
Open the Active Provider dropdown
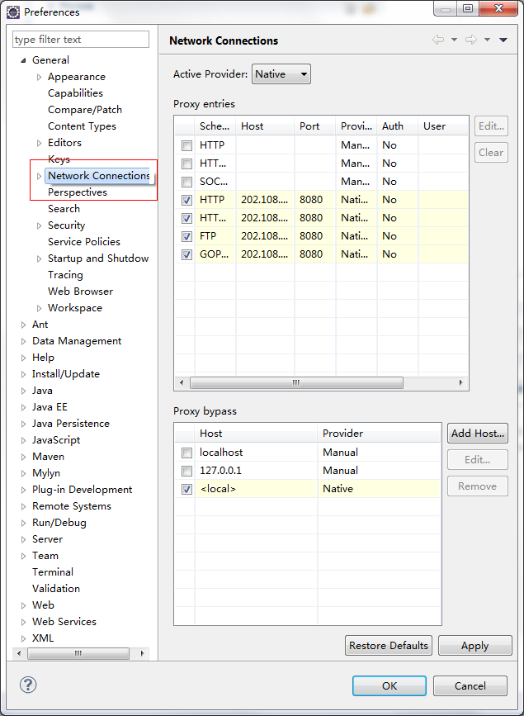(281, 74)
